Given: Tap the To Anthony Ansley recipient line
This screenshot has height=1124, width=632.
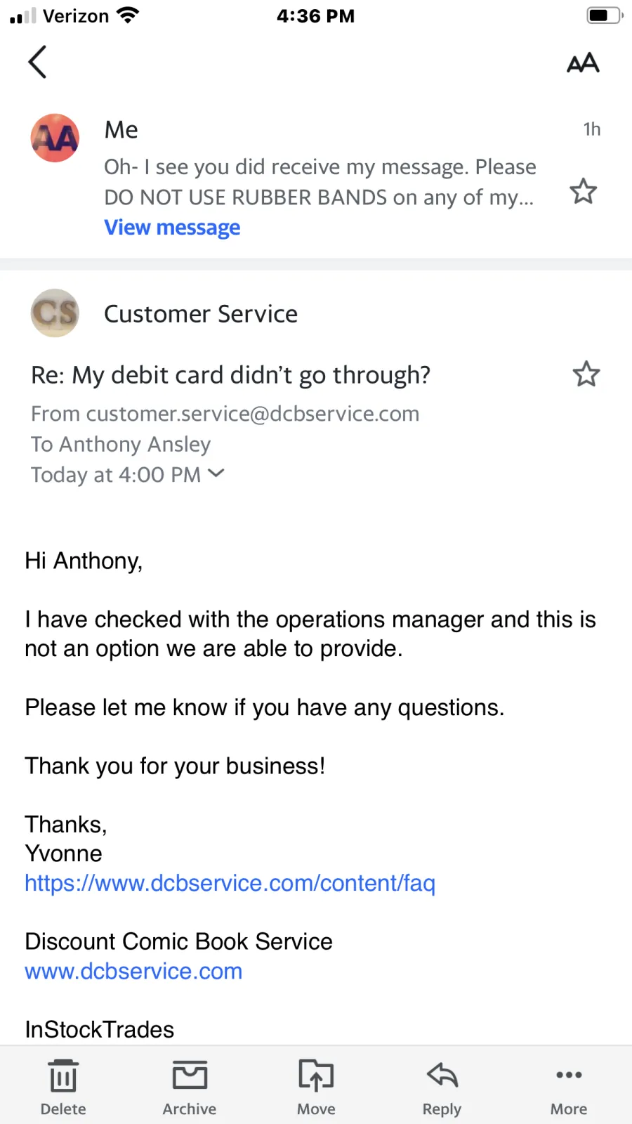Looking at the screenshot, I should (121, 444).
